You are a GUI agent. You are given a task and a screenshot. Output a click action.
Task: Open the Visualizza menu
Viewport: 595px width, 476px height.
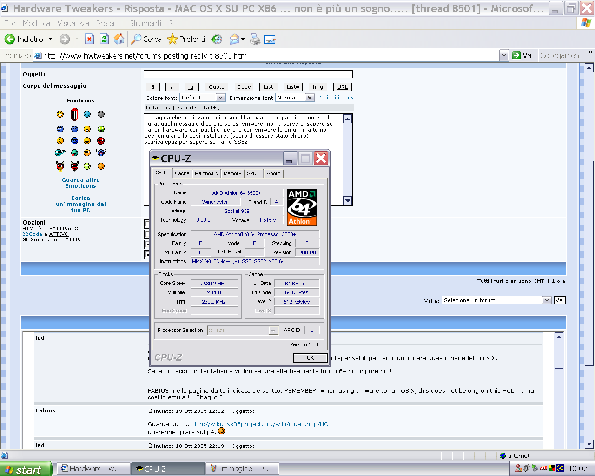[x=73, y=23]
